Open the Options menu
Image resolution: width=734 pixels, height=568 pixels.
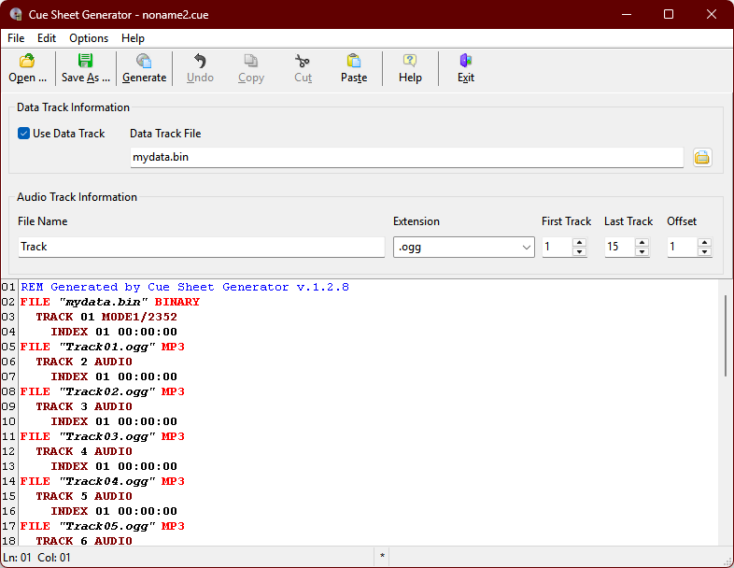89,38
